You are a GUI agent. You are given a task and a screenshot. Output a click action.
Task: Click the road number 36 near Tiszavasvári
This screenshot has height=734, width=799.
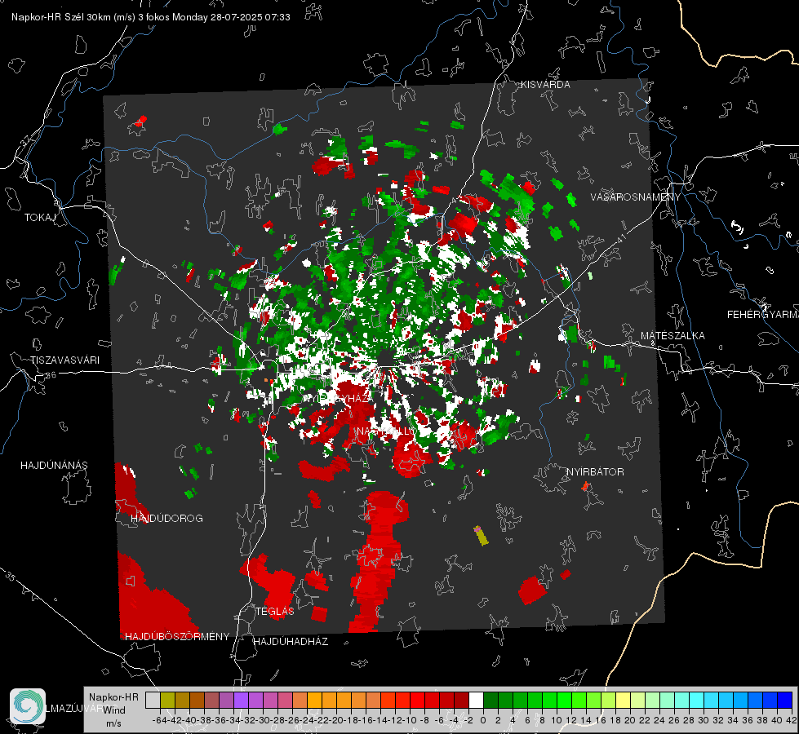tap(51, 375)
